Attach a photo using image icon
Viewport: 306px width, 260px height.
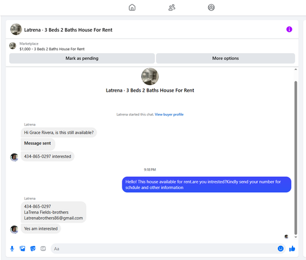pyautogui.click(x=23, y=248)
